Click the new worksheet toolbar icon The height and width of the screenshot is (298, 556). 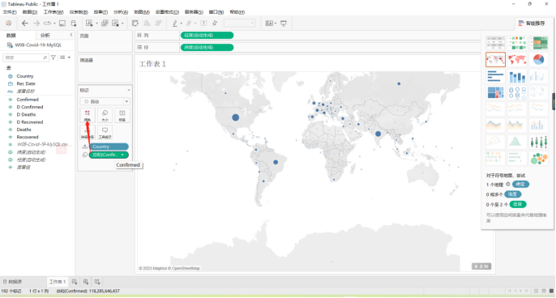click(x=89, y=23)
